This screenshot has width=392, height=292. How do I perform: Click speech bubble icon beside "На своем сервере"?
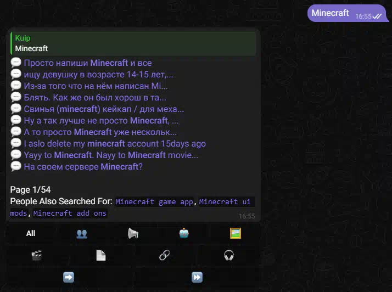16,166
